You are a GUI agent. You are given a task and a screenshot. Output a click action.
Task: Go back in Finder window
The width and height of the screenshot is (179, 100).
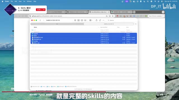coord(40,20)
